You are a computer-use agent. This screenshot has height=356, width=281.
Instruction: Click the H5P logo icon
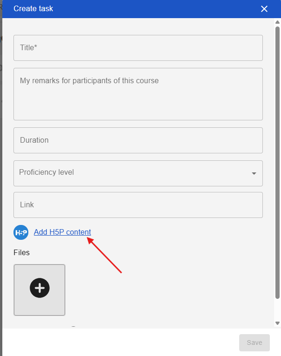point(21,232)
